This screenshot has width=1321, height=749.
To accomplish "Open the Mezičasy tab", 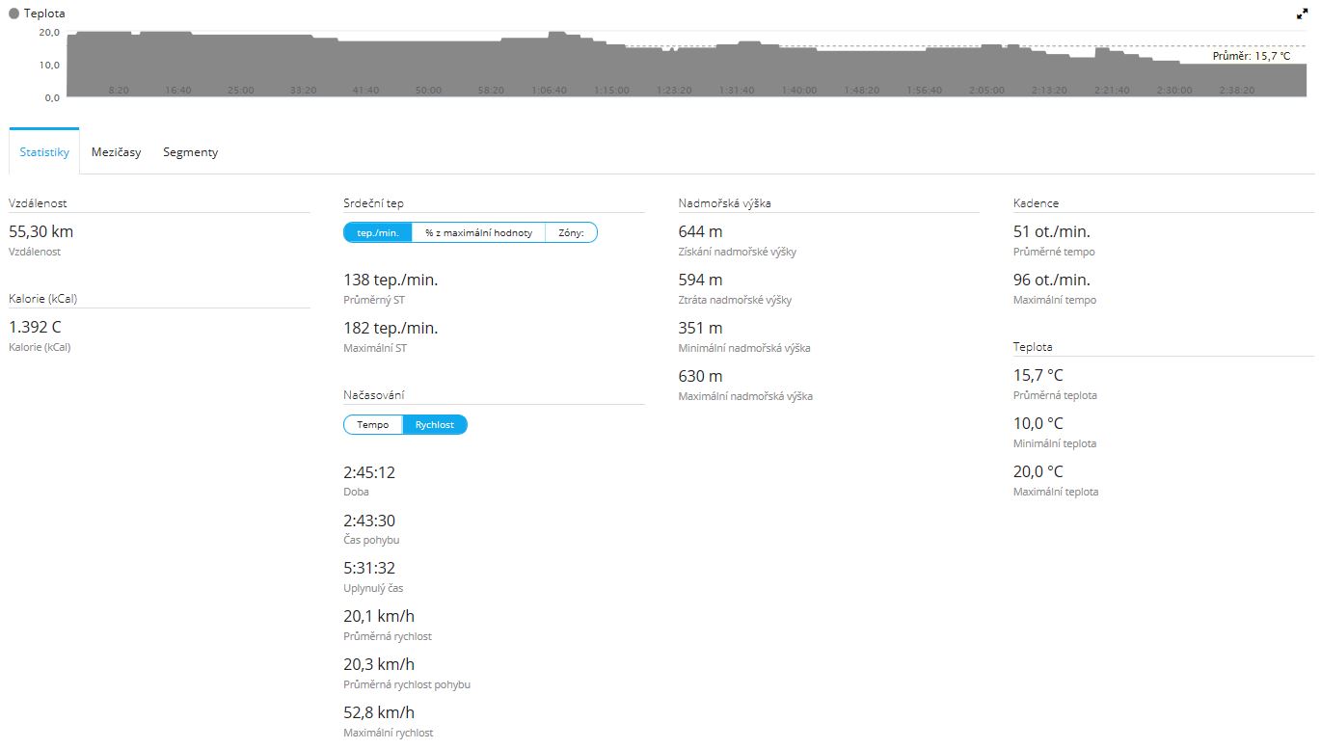I will click(x=116, y=152).
